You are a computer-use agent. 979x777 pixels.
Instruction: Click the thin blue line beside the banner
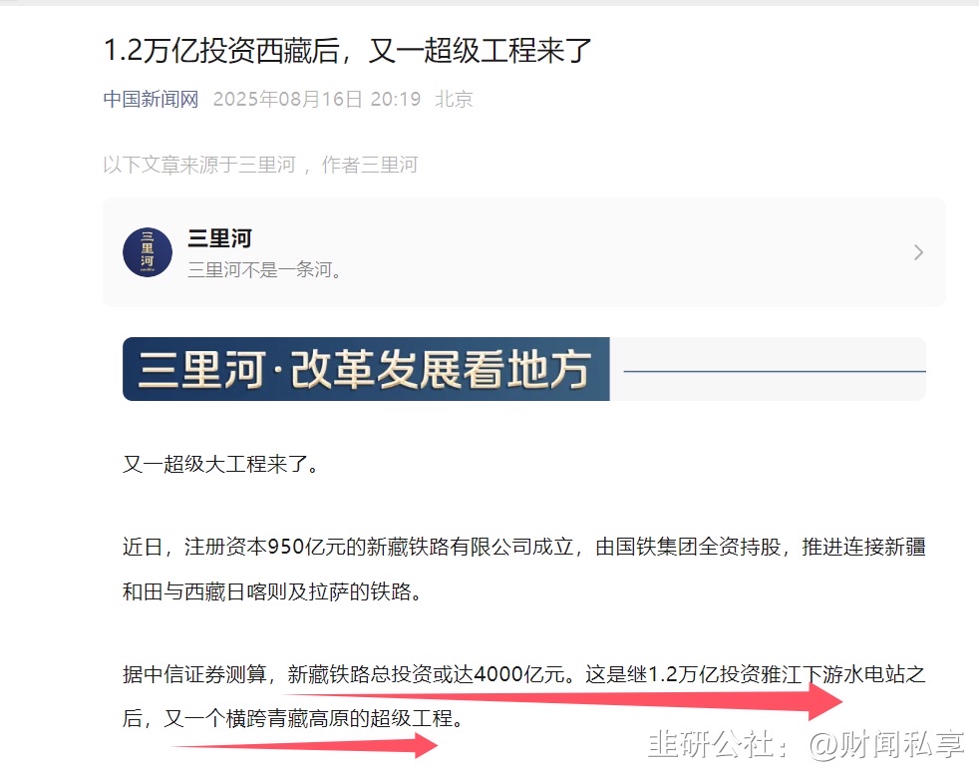click(775, 371)
